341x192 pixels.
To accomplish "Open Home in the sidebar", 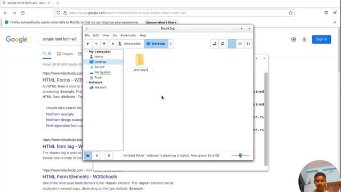I will 99,57.
